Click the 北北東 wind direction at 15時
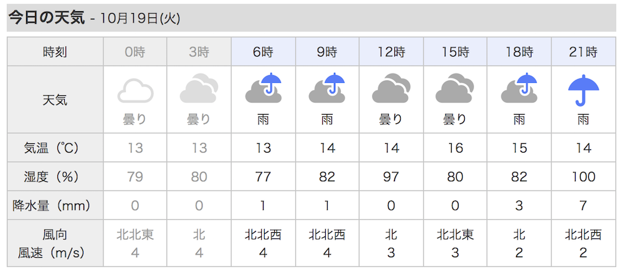The width and height of the screenshot is (623, 269). pos(455,235)
